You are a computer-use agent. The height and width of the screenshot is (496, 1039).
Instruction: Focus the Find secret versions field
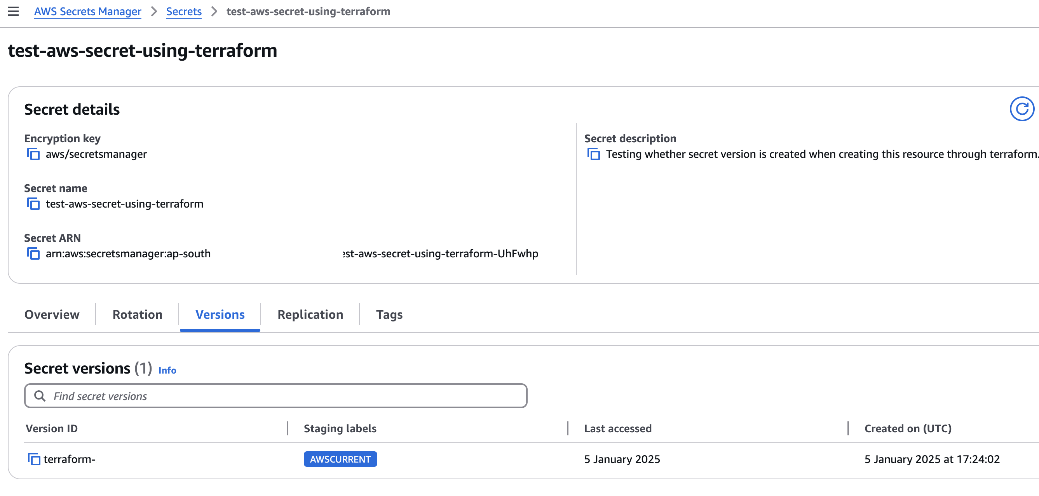tap(282, 396)
